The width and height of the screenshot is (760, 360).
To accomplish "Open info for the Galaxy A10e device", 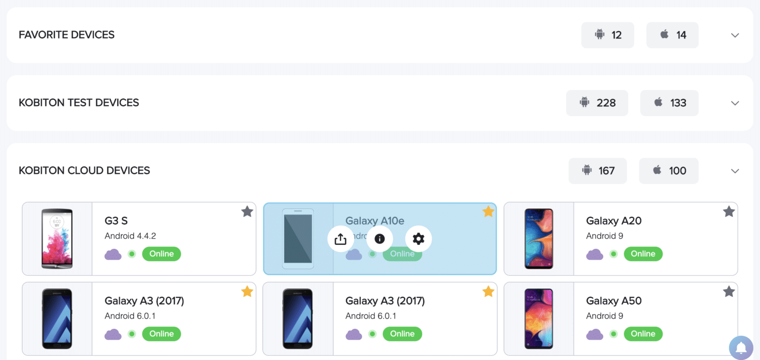I will point(380,239).
